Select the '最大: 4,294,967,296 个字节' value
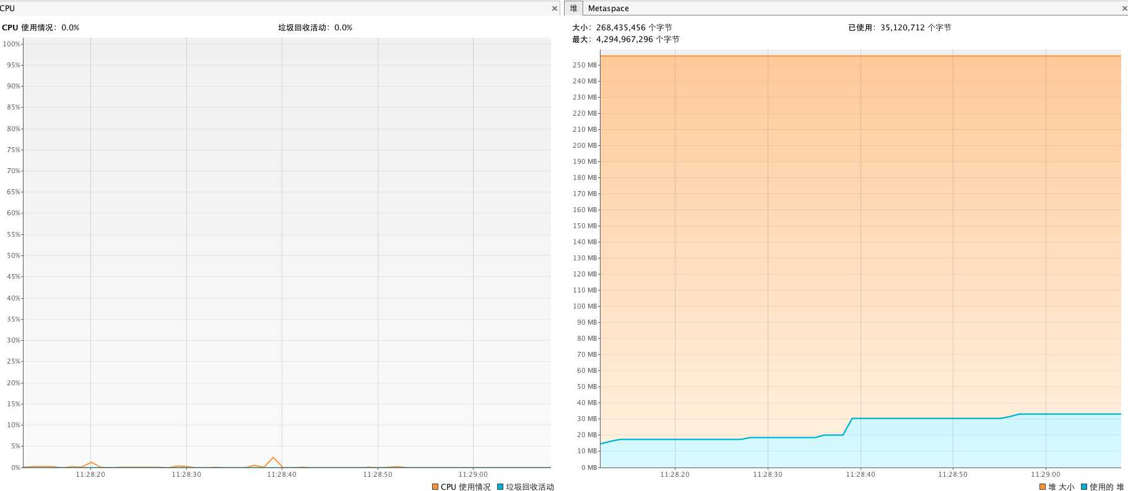Screen dimensions: 1128x491 625,40
